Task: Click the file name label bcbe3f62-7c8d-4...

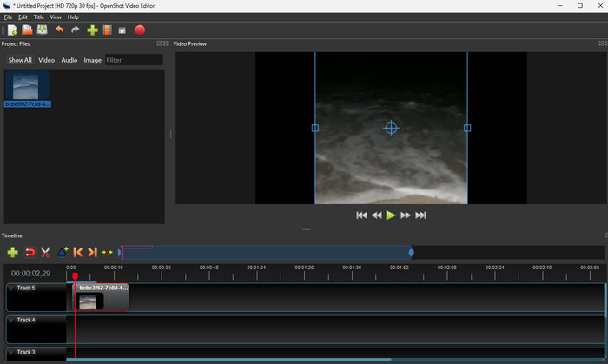Action: coord(28,104)
